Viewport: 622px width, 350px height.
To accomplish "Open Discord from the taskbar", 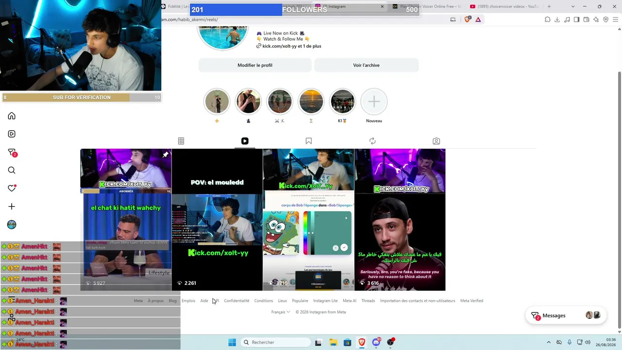I will [x=376, y=342].
